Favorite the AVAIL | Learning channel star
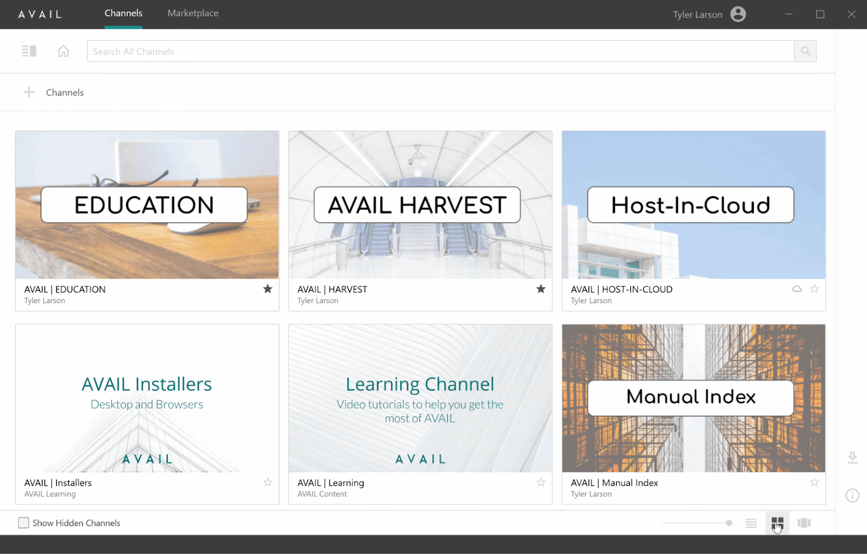 click(541, 482)
